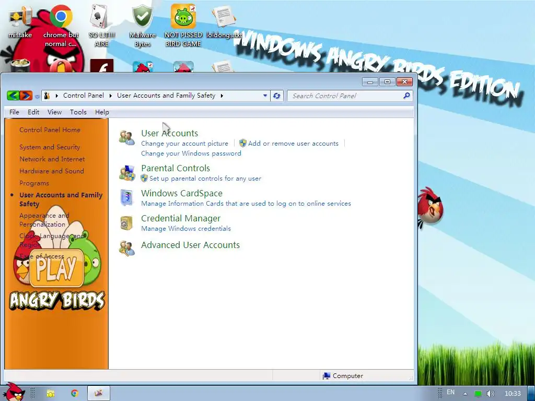Open the Windows CardSpace icon
Screen dimensions: 535x401
click(126, 198)
